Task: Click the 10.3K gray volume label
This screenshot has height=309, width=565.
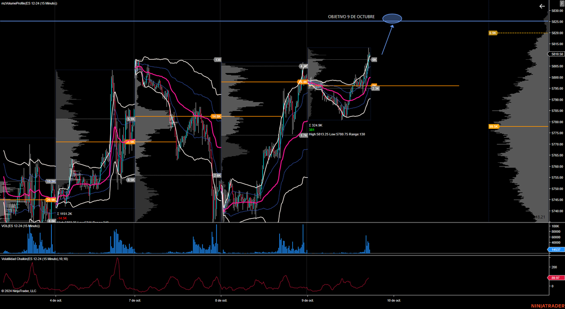Action: (51, 181)
